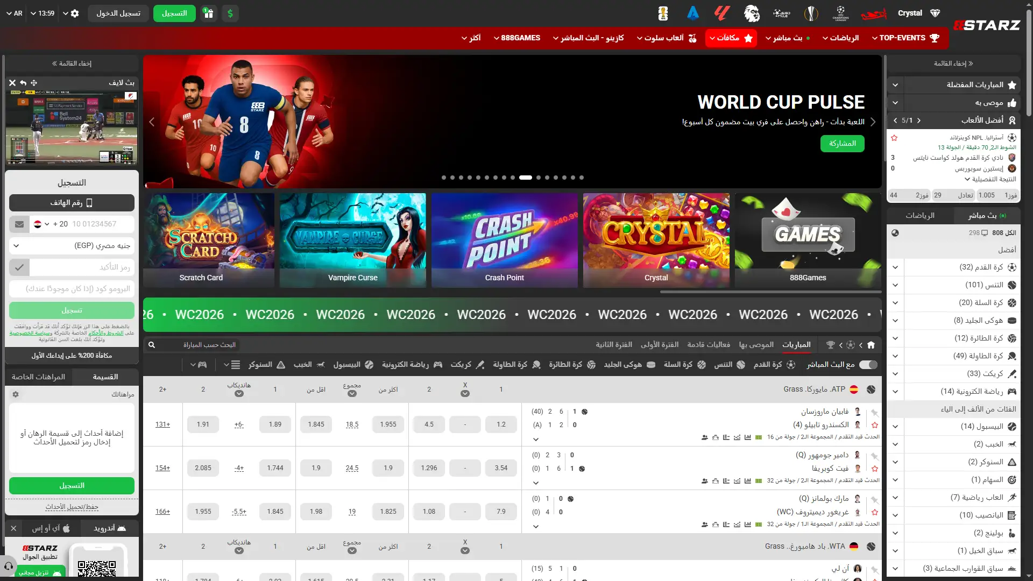
Task: Favorite the غريغور ديميتروف match star
Action: 875,512
